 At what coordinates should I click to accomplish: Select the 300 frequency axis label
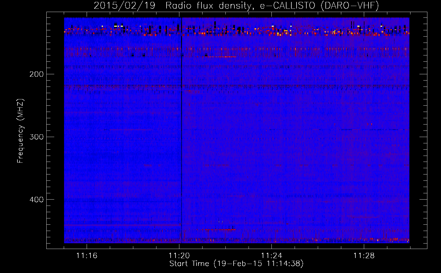tap(37, 137)
